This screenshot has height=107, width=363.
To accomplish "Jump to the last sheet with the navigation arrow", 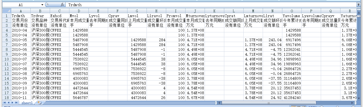I will (x=16, y=103).
